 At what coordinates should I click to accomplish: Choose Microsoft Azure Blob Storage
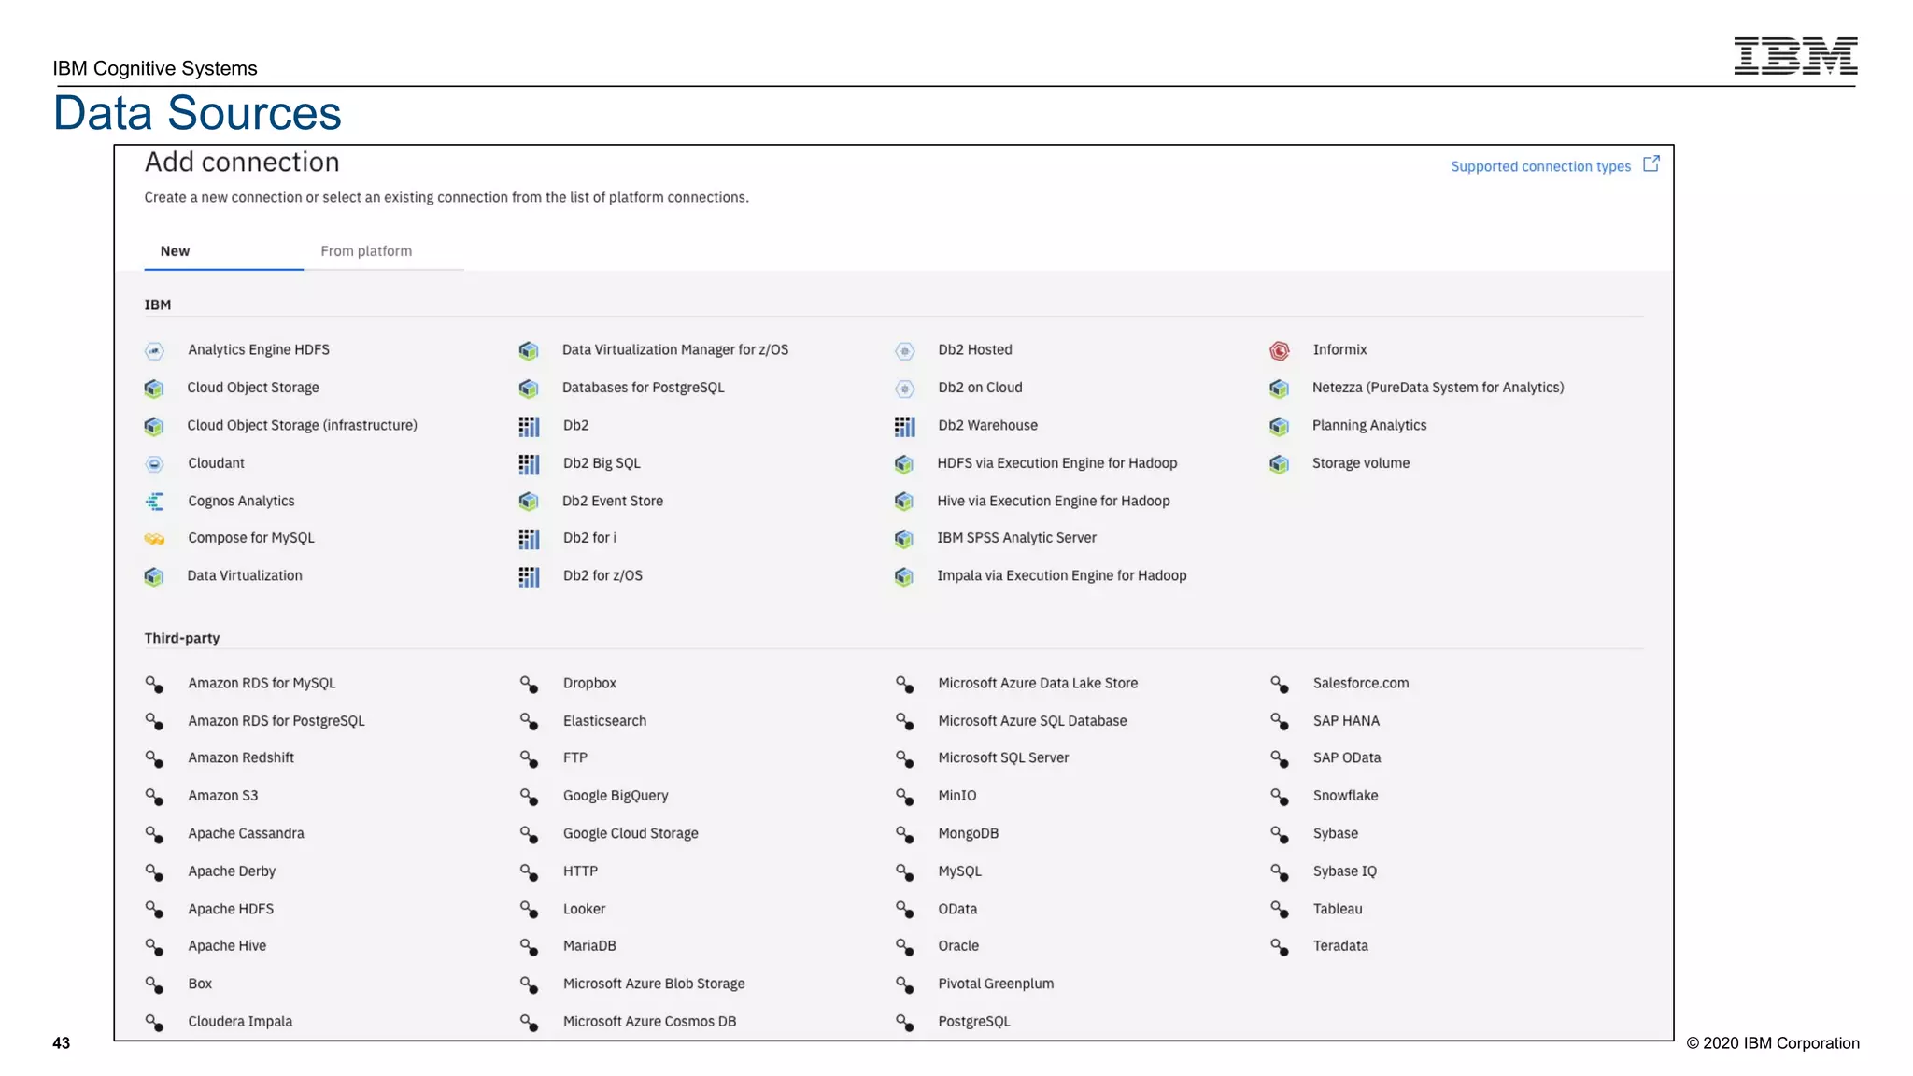click(654, 984)
